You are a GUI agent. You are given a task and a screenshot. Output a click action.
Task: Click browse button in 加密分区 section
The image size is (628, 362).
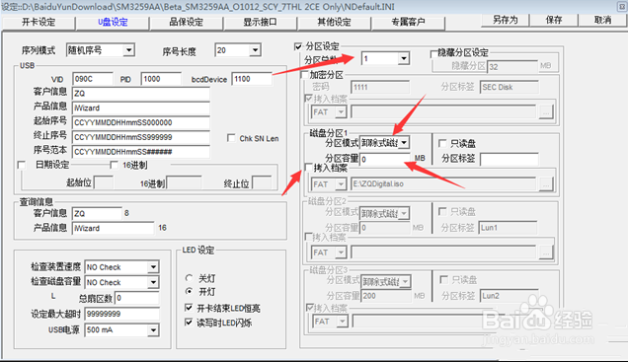tap(546, 112)
